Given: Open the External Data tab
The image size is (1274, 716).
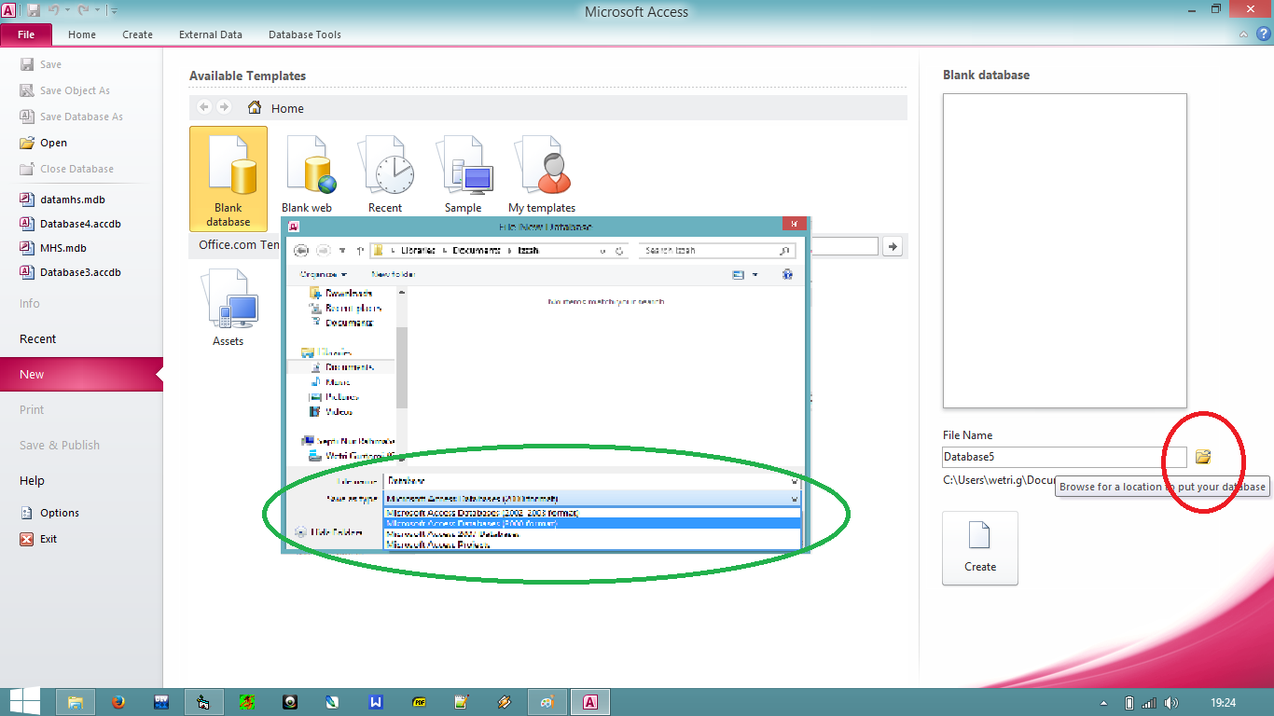Looking at the screenshot, I should point(211,34).
